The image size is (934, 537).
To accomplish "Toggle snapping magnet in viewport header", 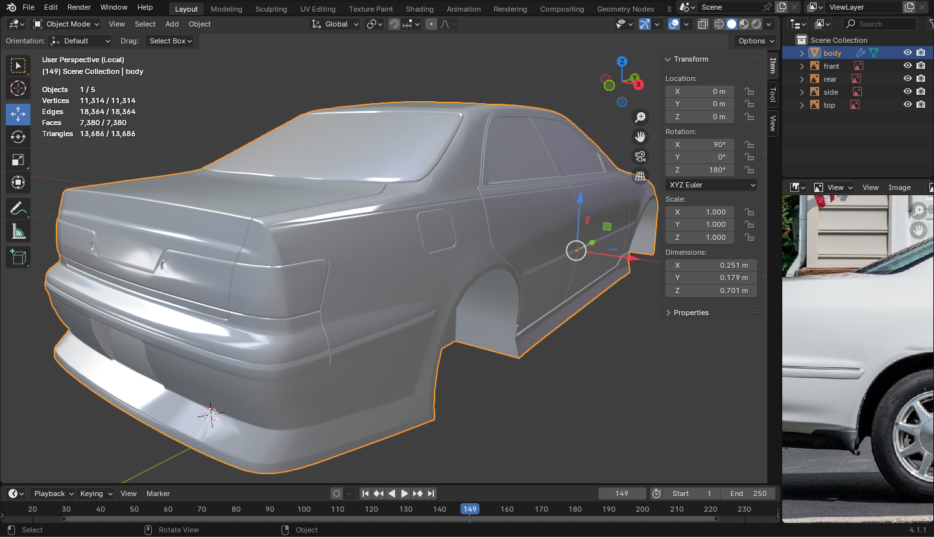I will (x=394, y=24).
